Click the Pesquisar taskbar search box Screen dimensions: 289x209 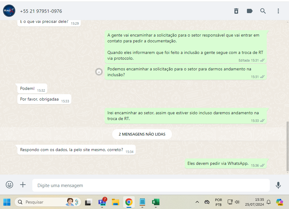(48, 202)
